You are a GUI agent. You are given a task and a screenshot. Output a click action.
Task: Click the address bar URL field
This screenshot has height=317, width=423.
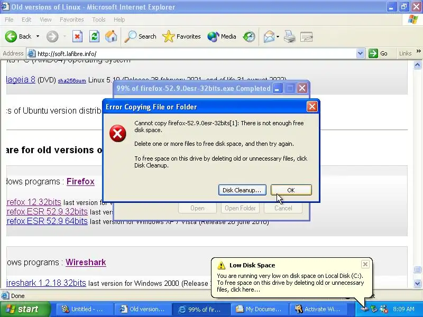pyautogui.click(x=196, y=53)
